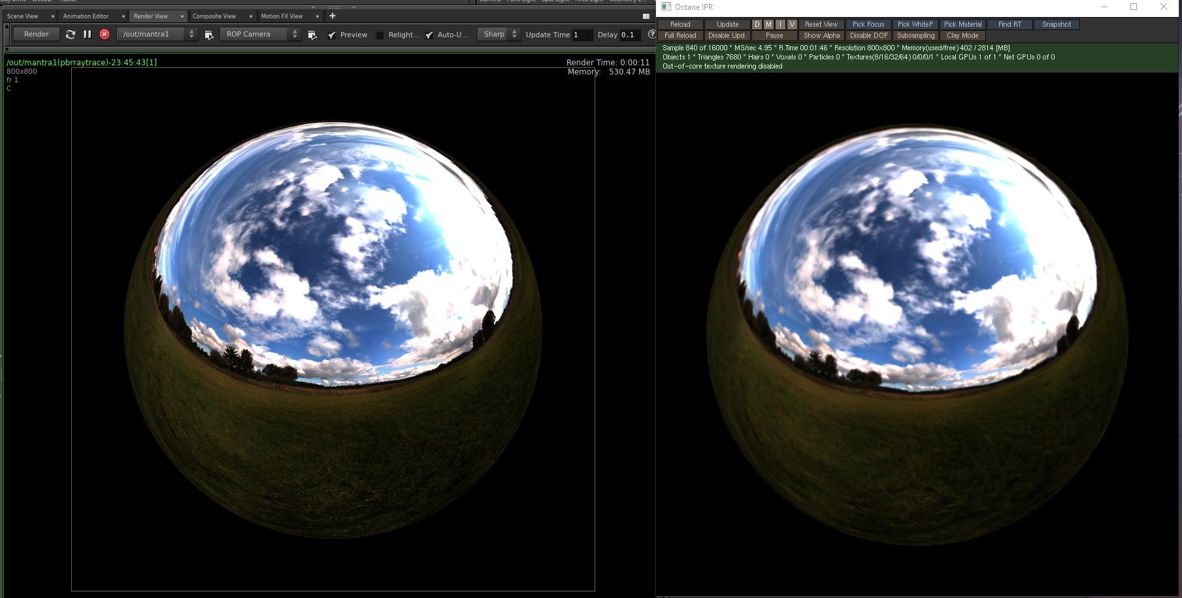Open the ROP Camera dropdown
Image resolution: width=1182 pixels, height=598 pixels.
point(260,34)
